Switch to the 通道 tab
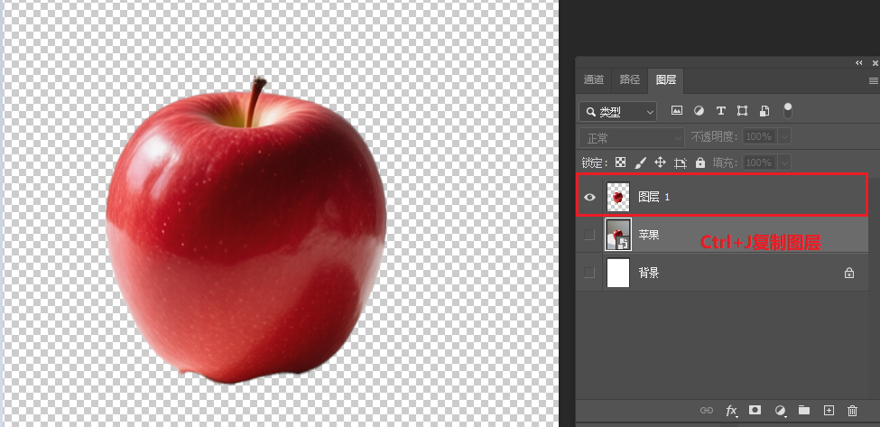The height and width of the screenshot is (427, 880). coord(593,80)
